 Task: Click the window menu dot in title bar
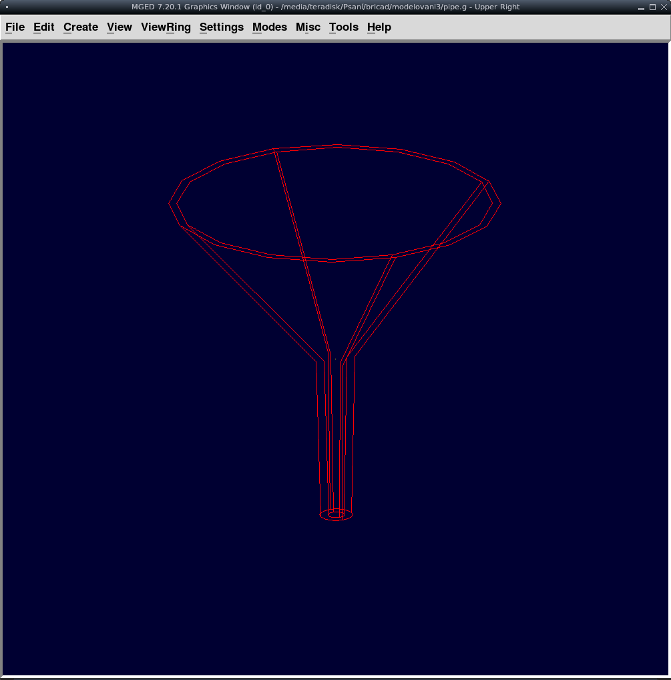point(7,7)
